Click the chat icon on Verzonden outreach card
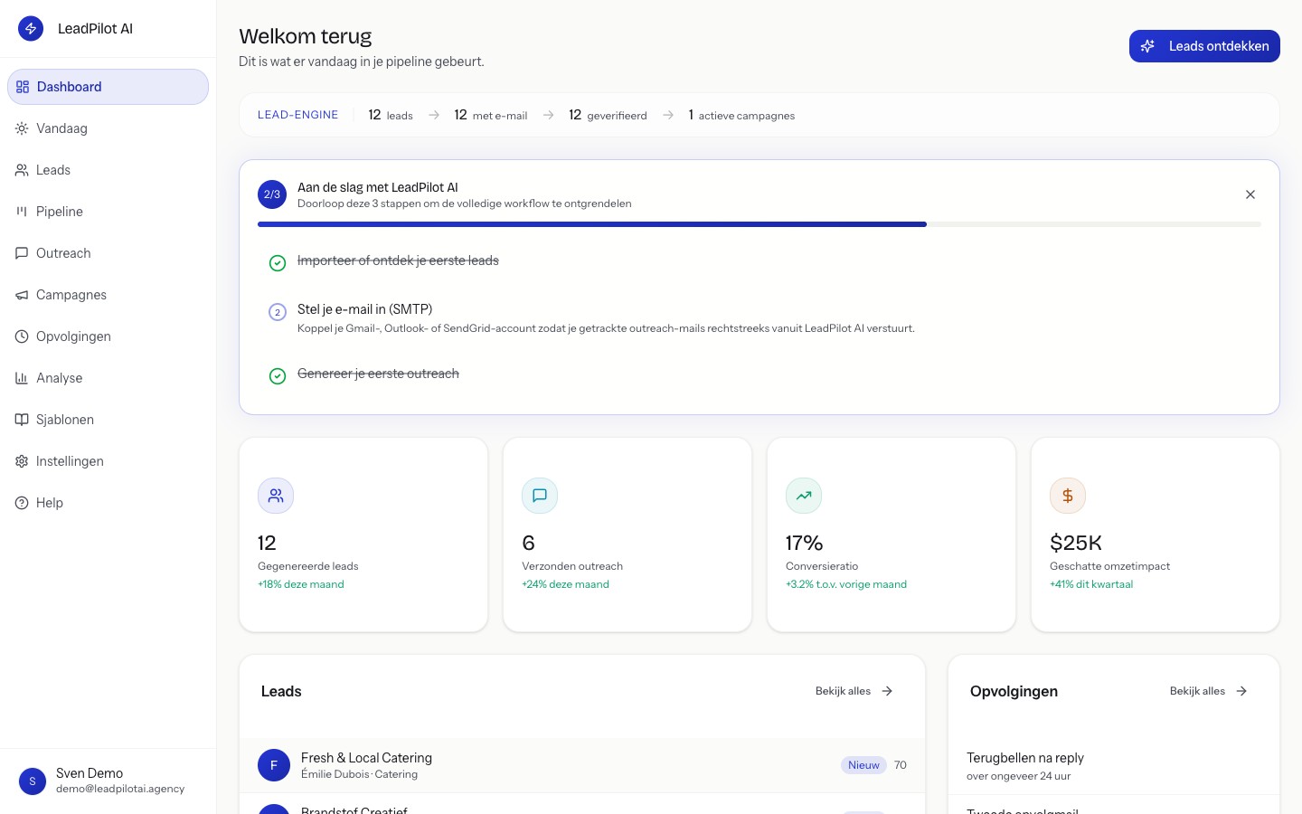1302x814 pixels. [540, 496]
